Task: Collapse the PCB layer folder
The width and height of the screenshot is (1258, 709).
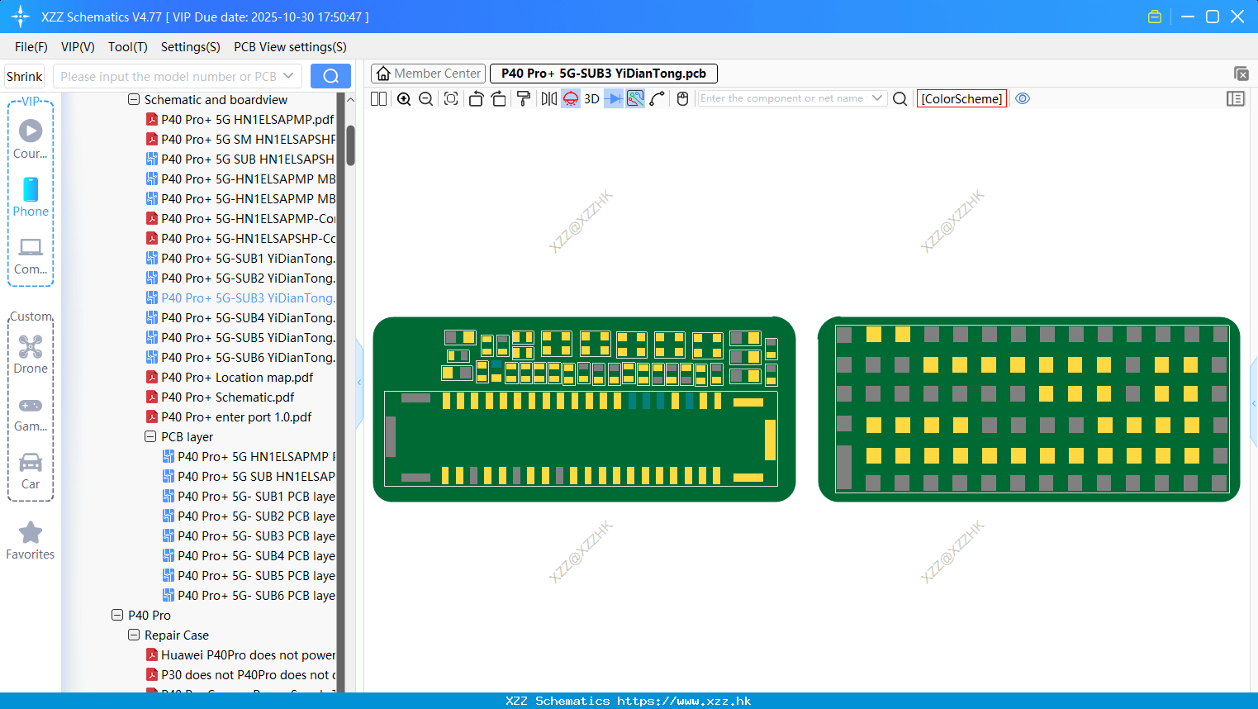Action: (150, 436)
